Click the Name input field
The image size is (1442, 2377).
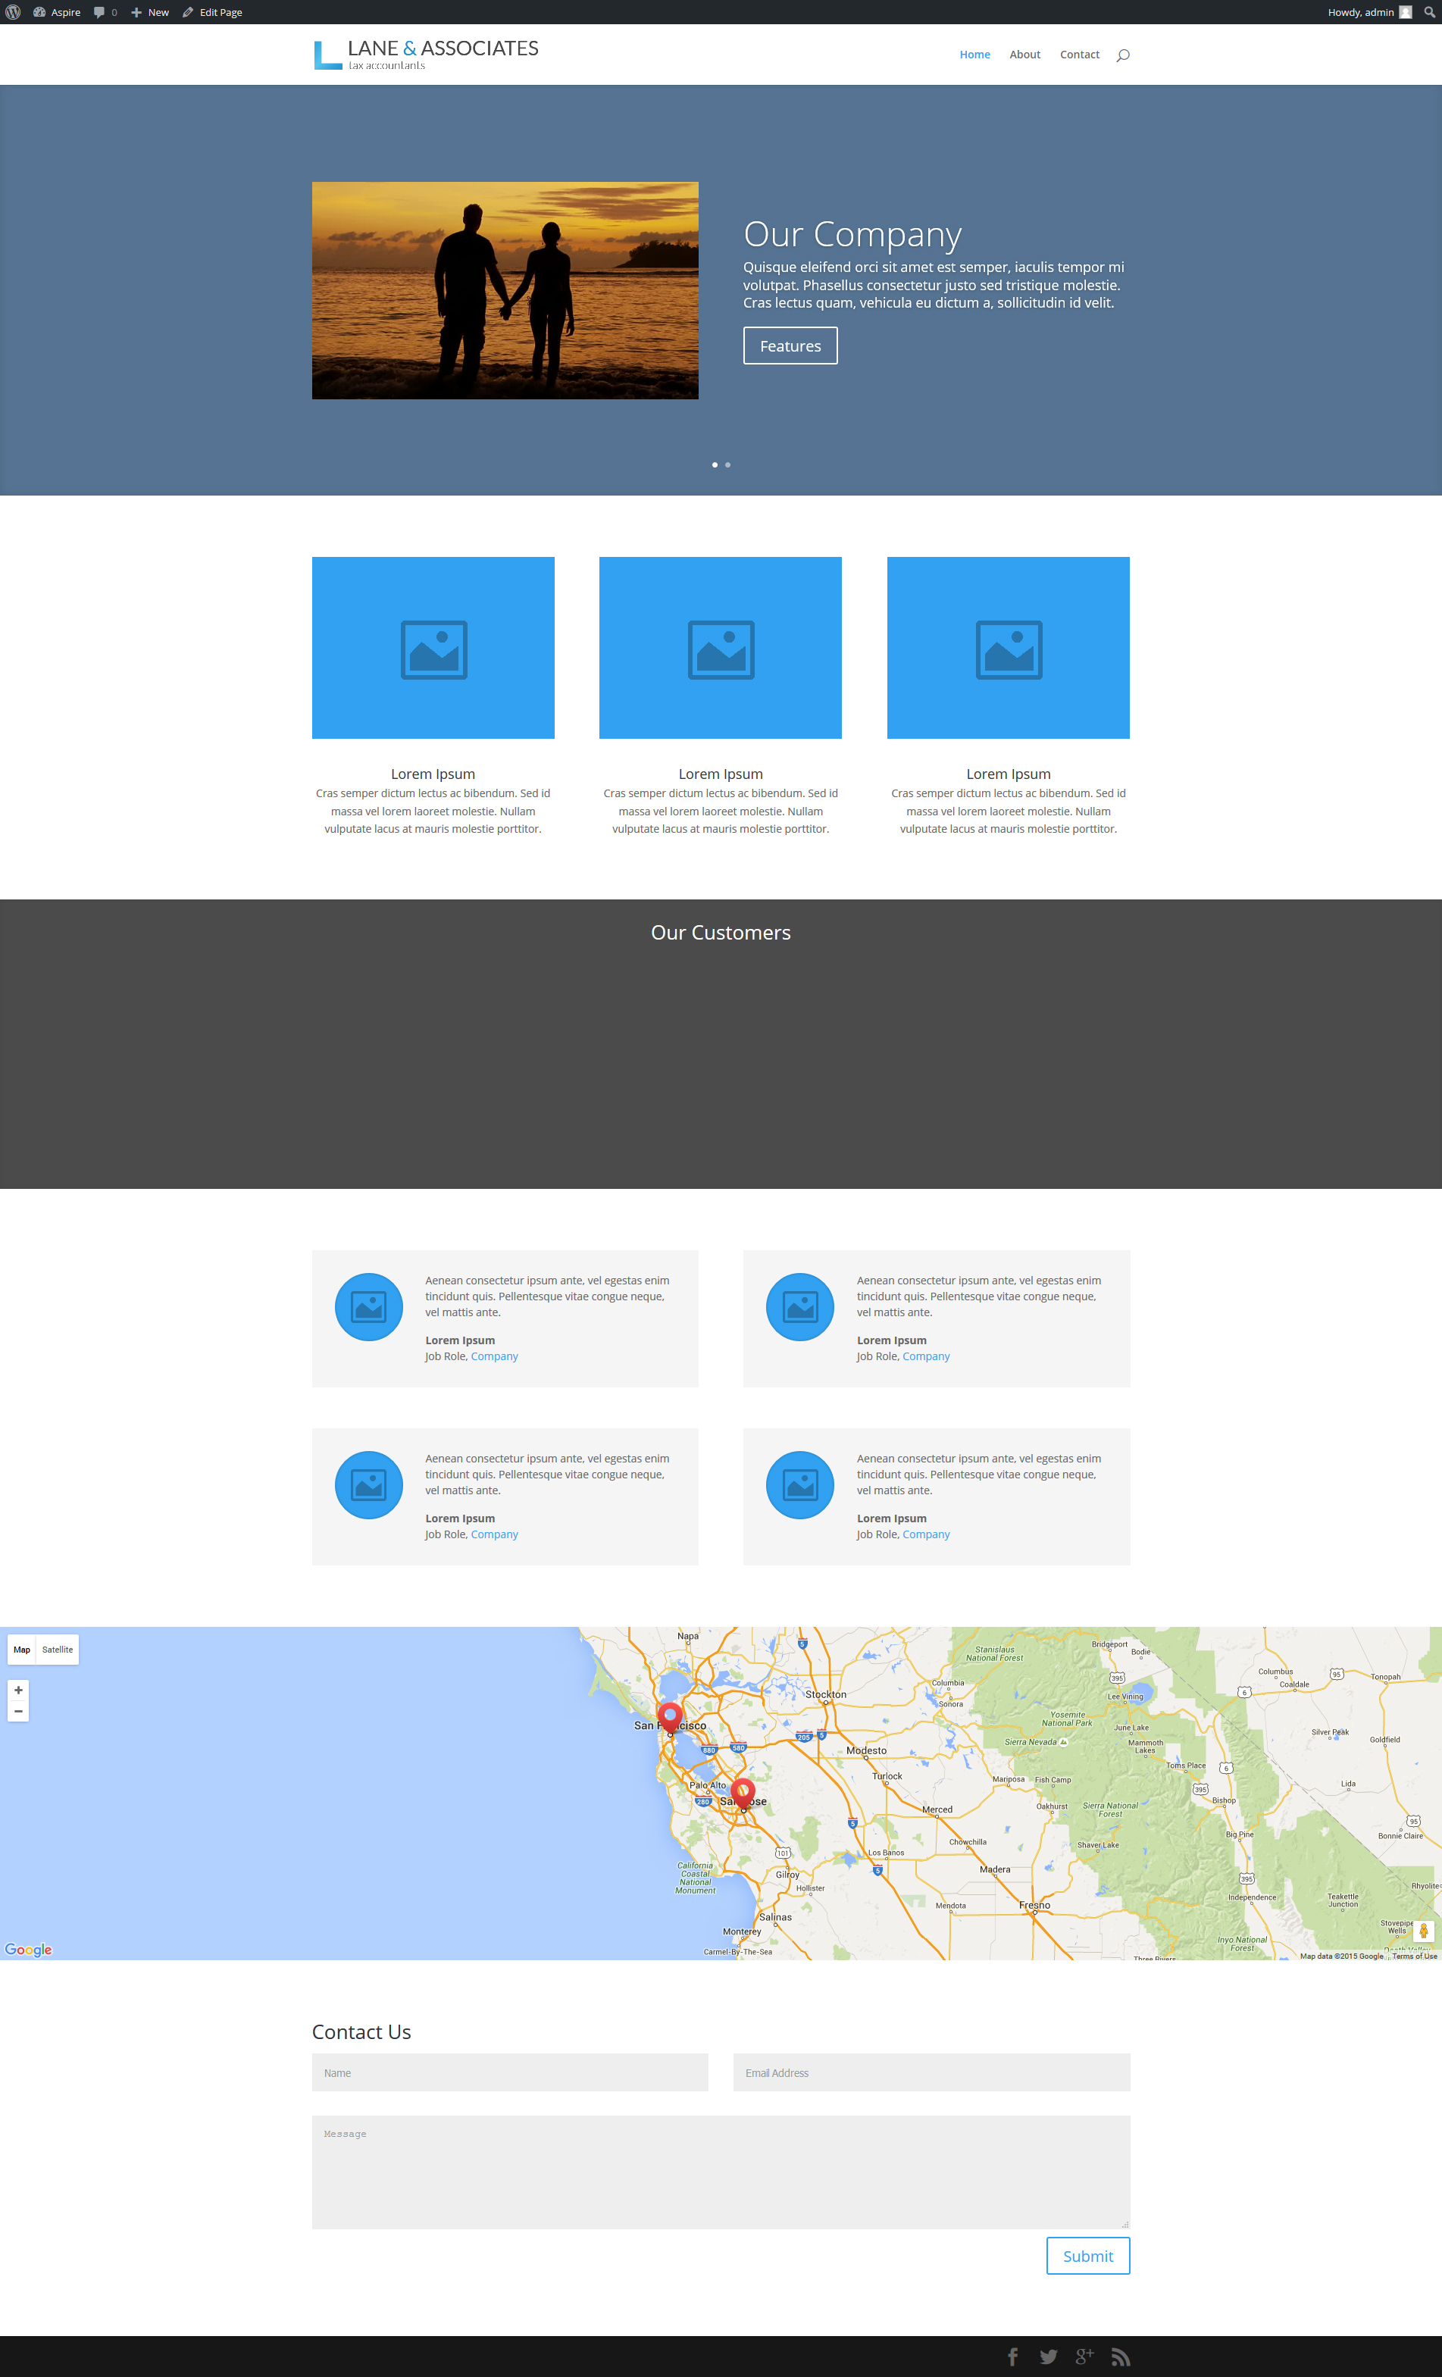tap(509, 2073)
